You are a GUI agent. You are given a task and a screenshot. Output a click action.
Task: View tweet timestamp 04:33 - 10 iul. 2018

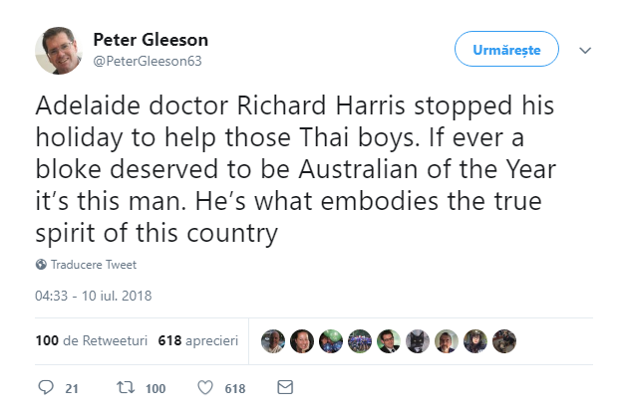click(x=94, y=296)
